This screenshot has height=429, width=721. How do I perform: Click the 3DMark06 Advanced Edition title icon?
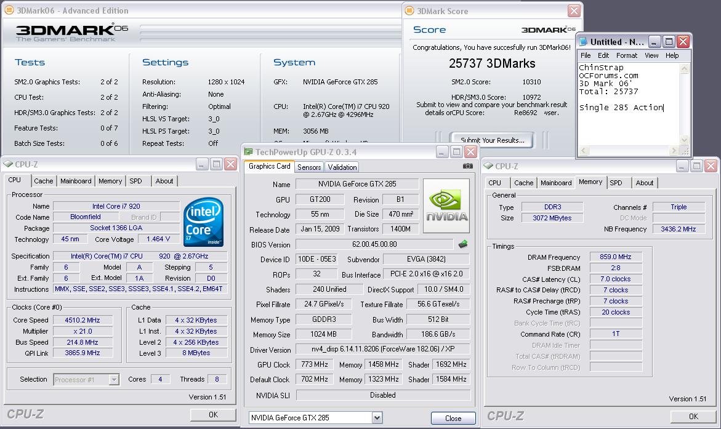(9, 10)
